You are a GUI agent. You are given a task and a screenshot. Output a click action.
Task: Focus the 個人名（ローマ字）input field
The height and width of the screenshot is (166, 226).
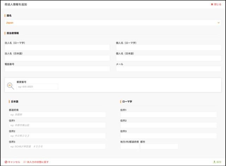tap(168, 48)
